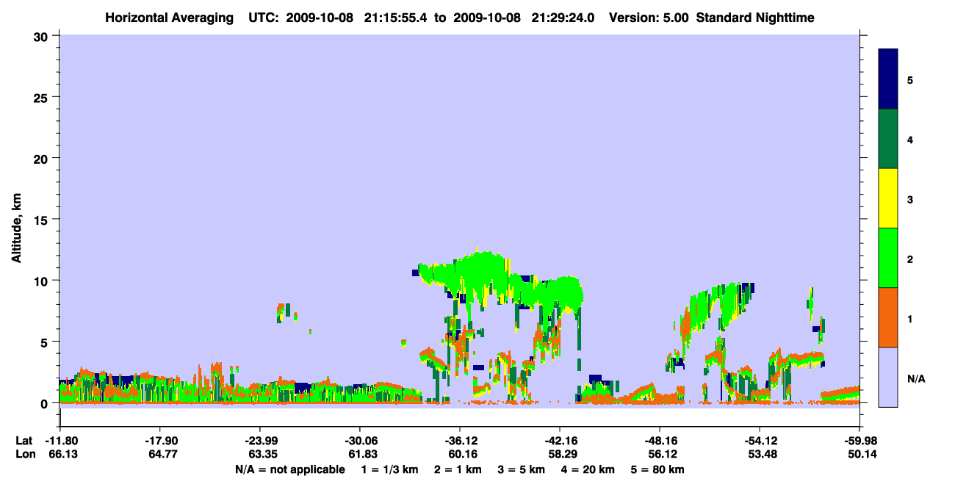Click the 'Lat' axis row label
This screenshot has height=490, width=955.
(24, 441)
